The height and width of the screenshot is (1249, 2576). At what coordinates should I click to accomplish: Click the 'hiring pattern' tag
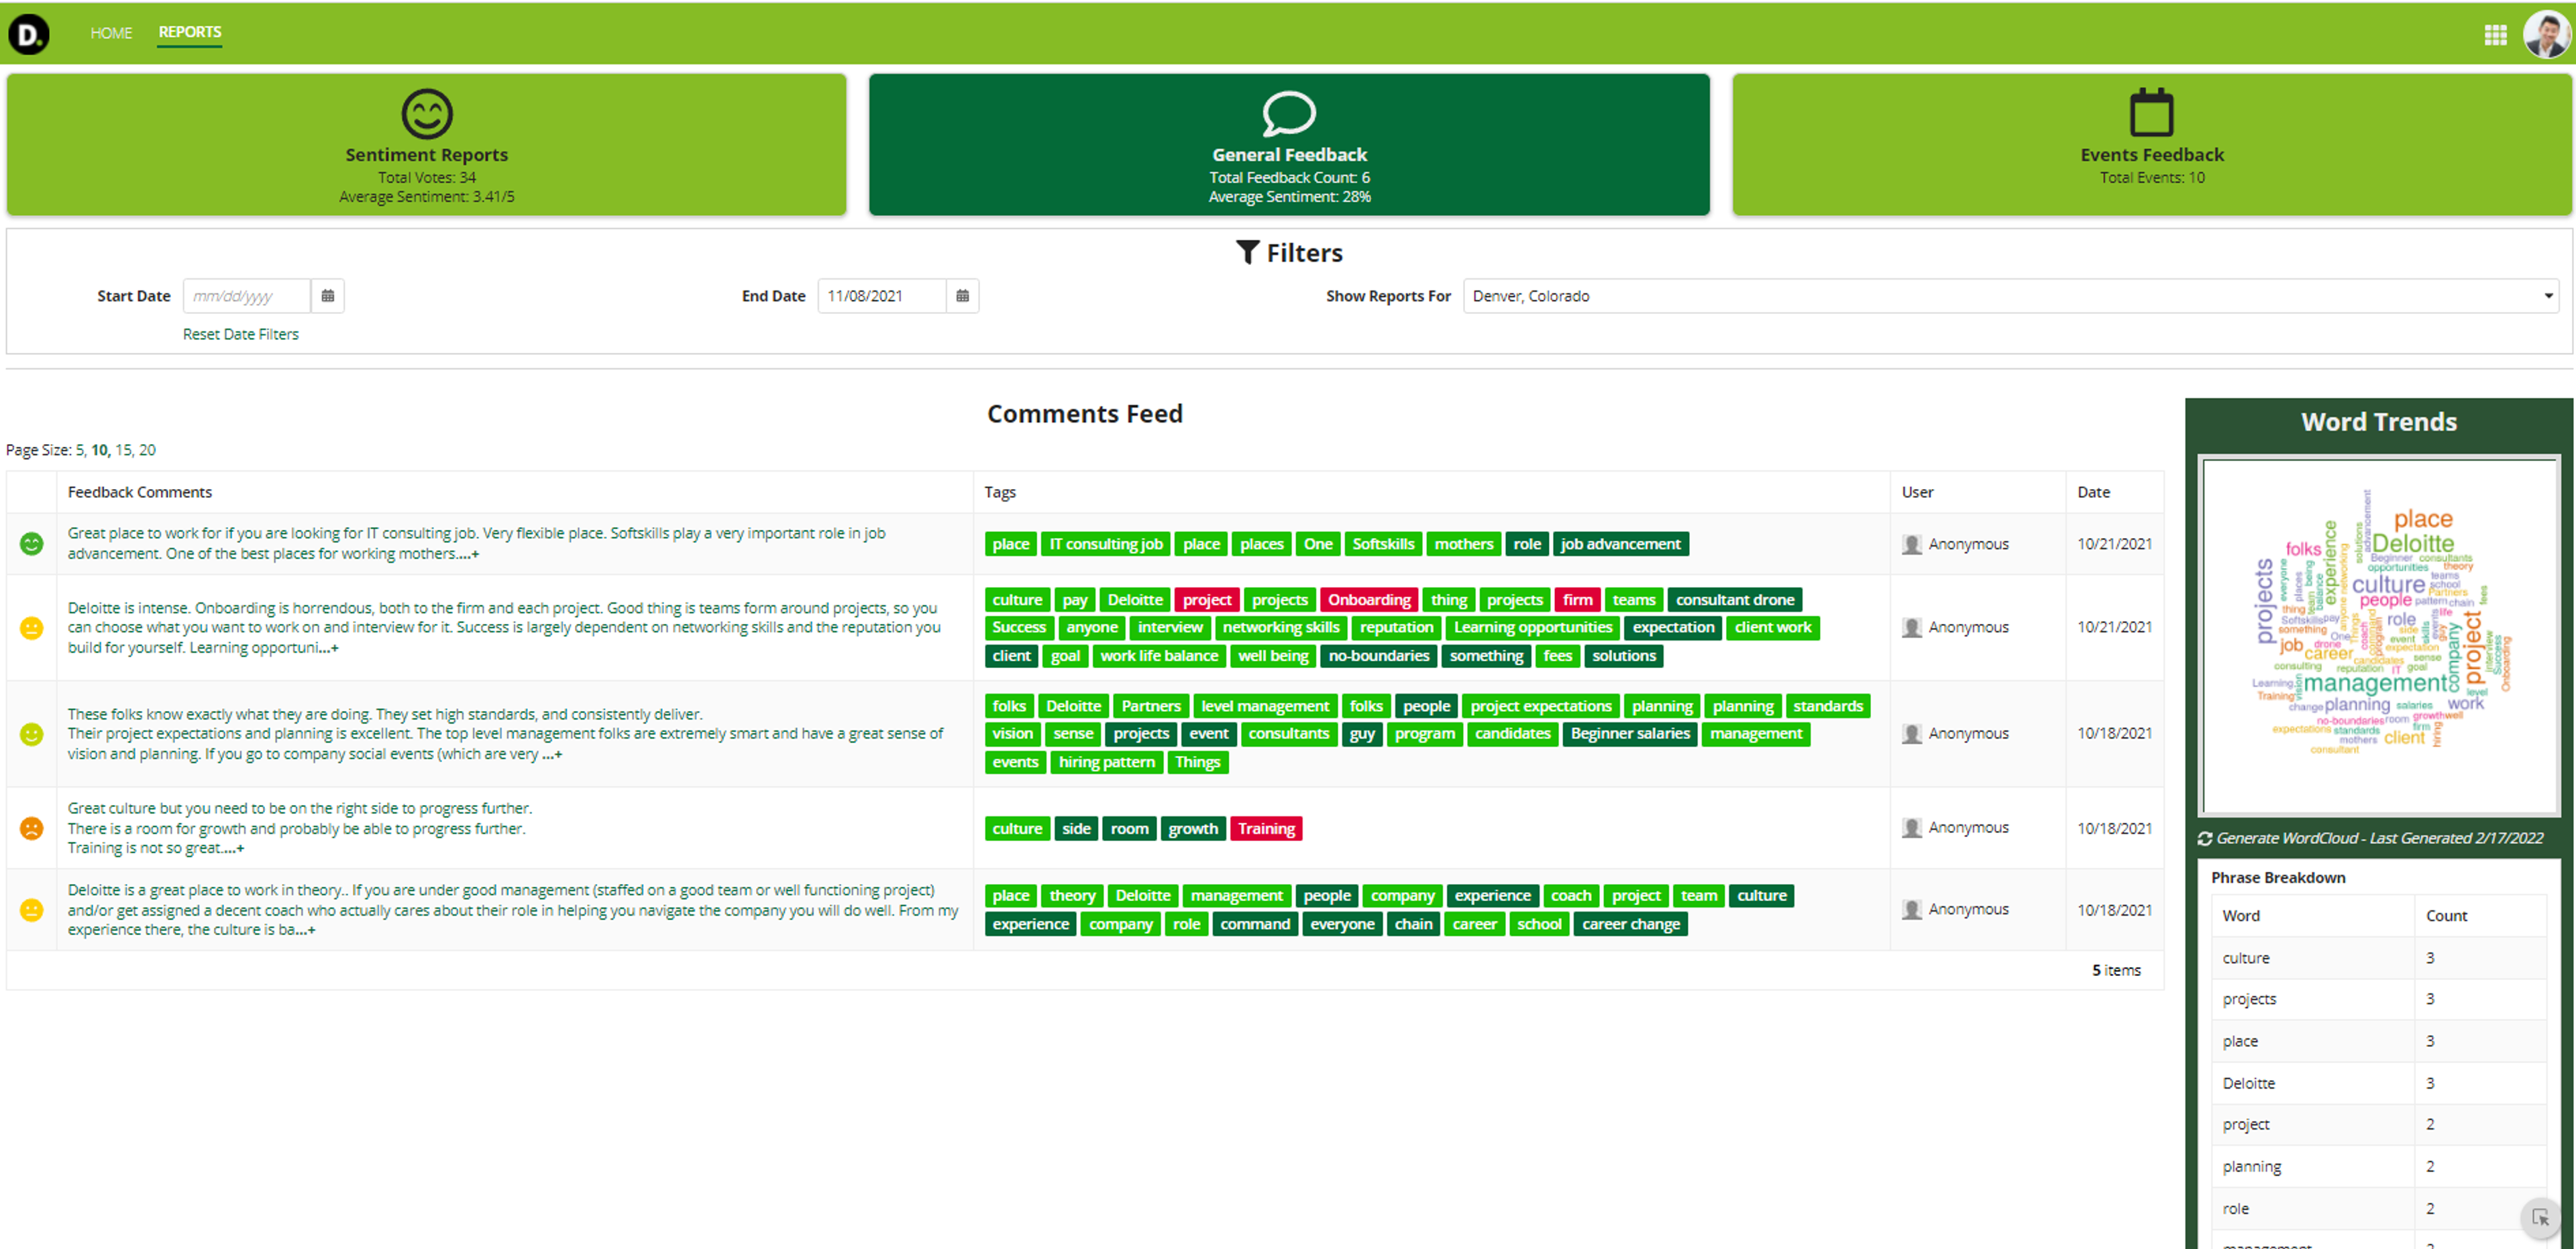tap(1106, 762)
